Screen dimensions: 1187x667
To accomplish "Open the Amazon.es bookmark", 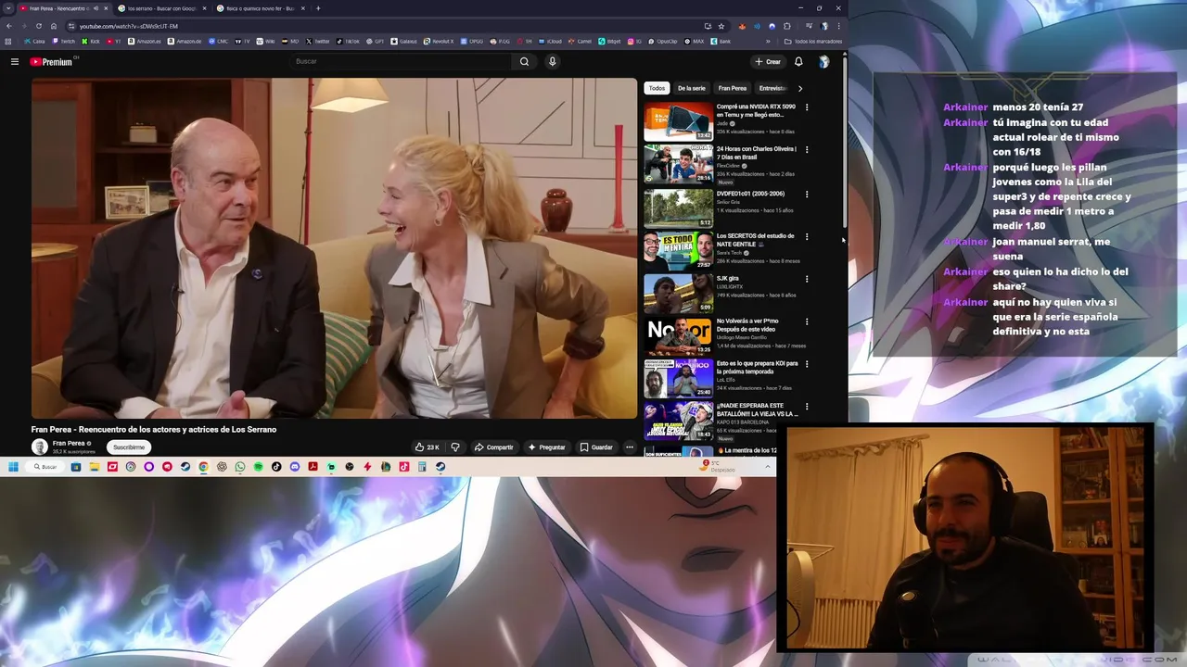I will (x=146, y=42).
